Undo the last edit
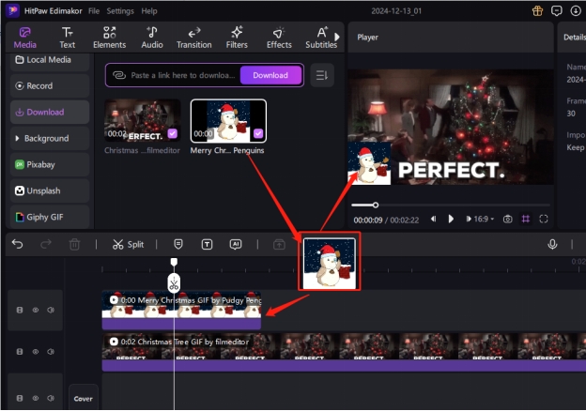The image size is (586, 411). tap(17, 244)
